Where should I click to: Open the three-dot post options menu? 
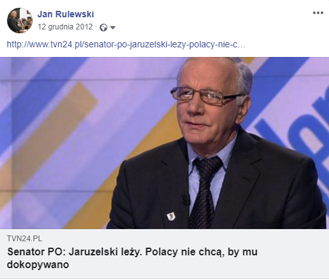318,13
